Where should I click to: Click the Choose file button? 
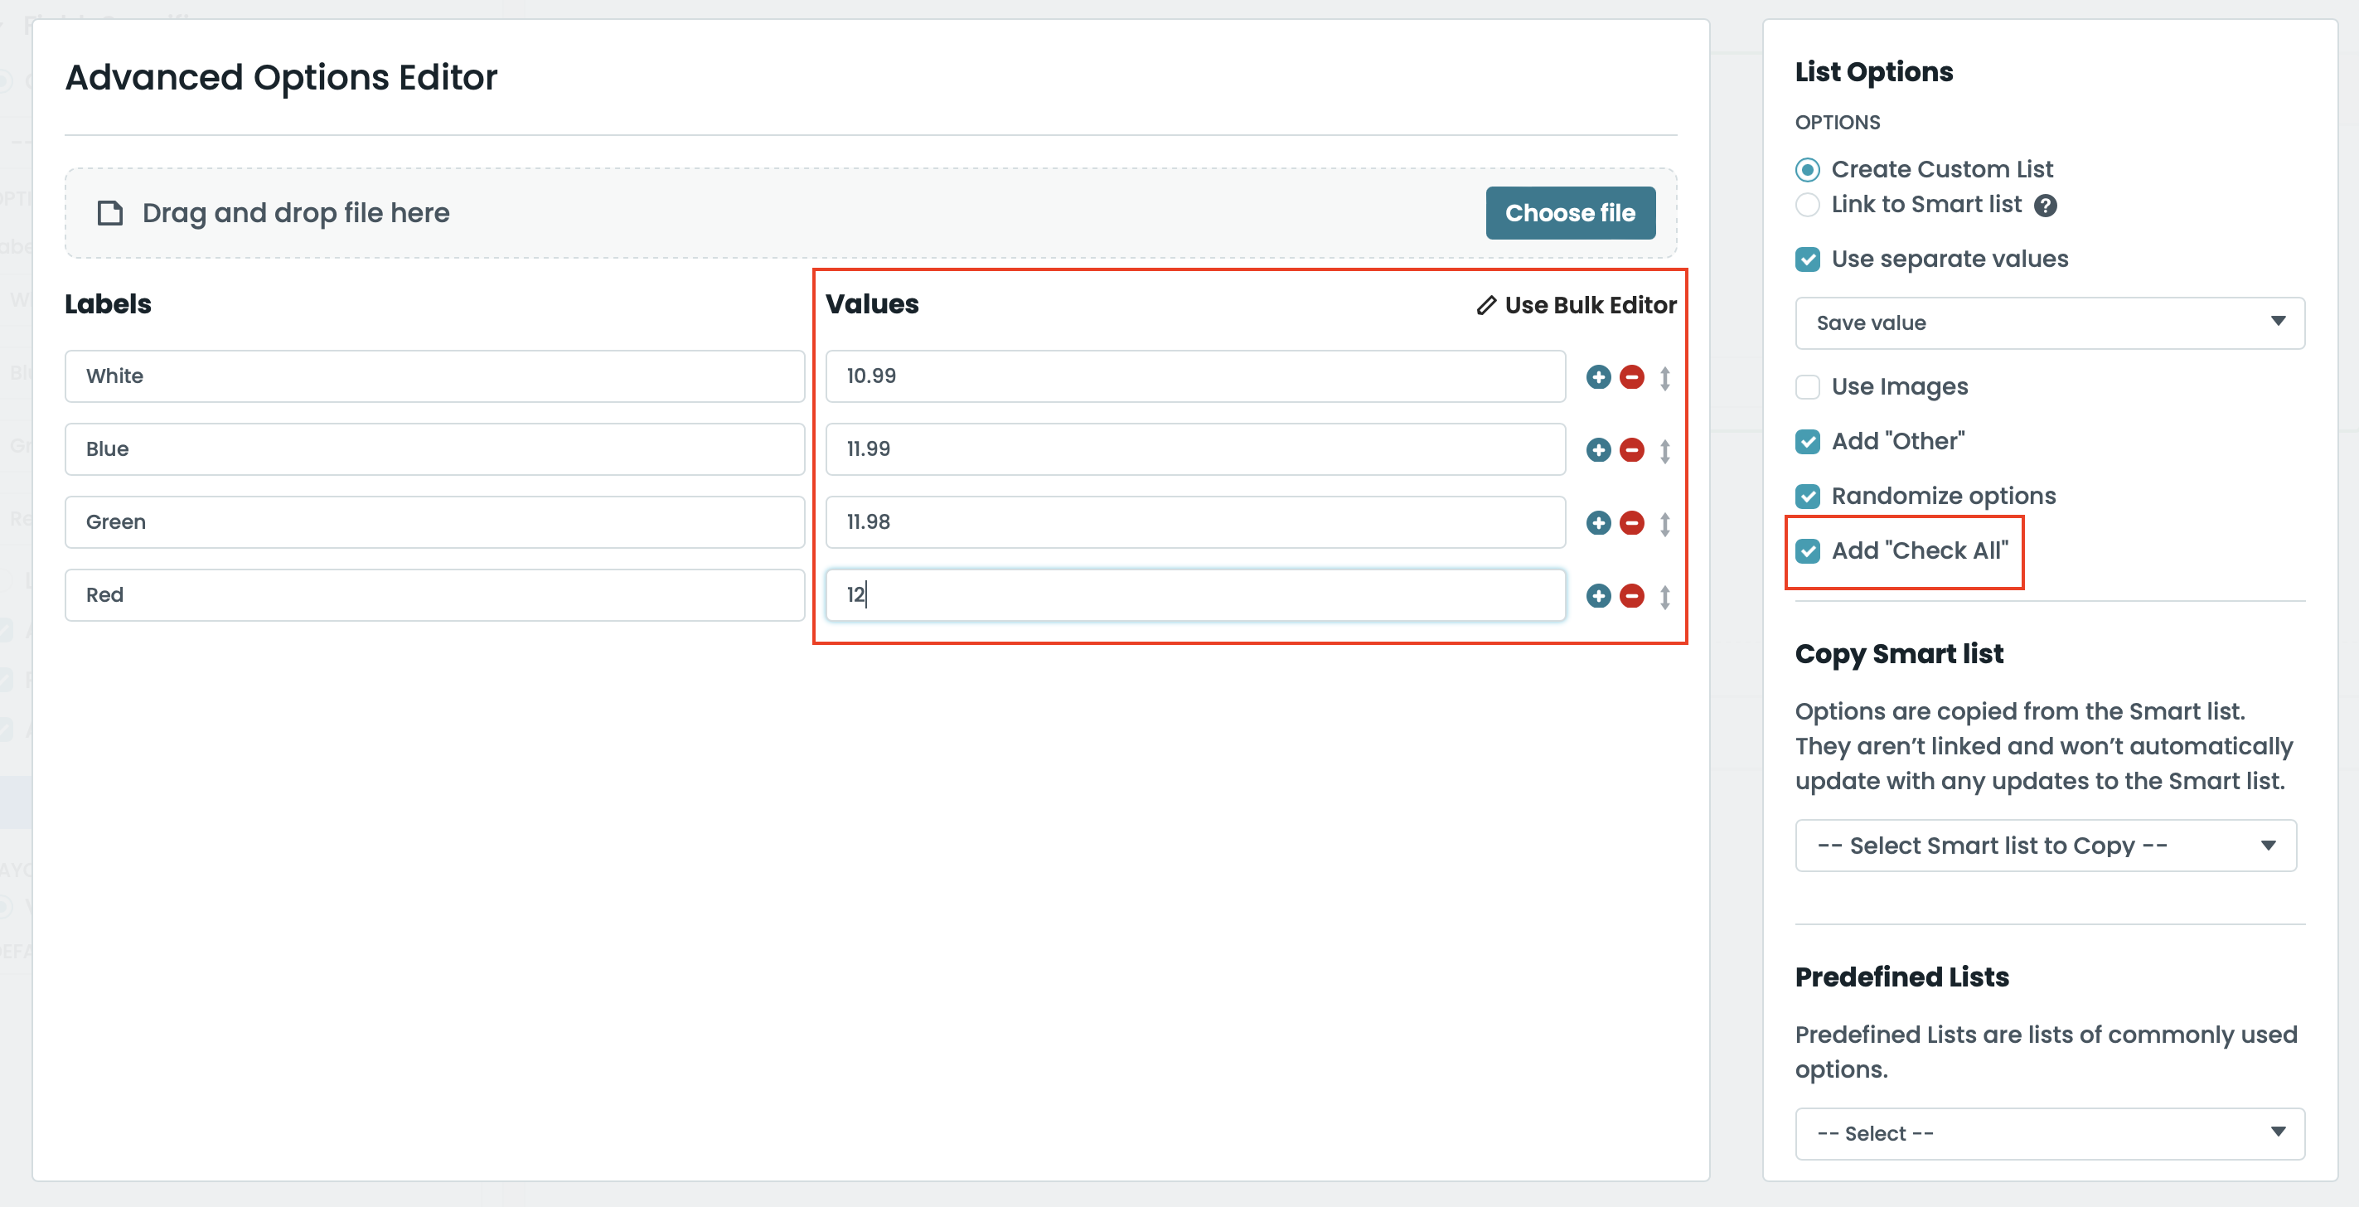click(x=1570, y=212)
